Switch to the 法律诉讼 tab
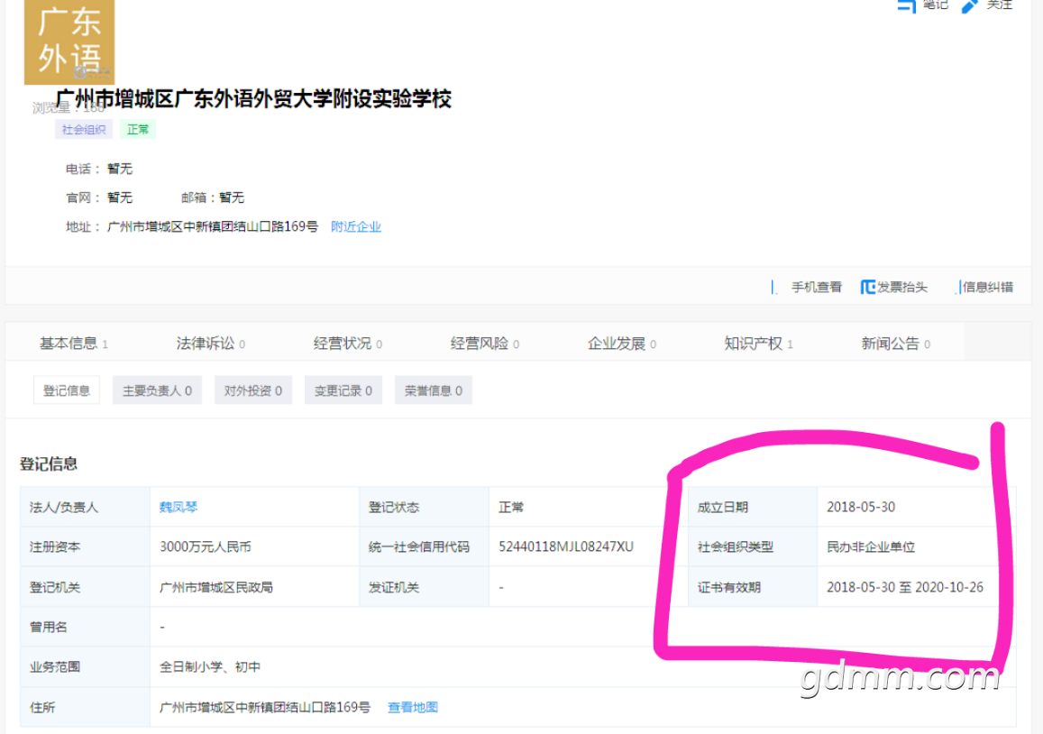 [x=210, y=344]
